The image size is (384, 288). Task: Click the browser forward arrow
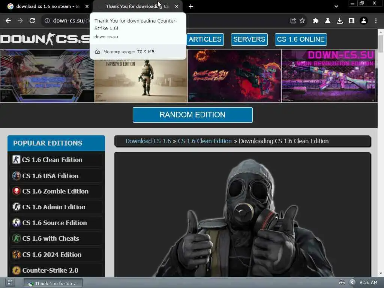(20, 21)
